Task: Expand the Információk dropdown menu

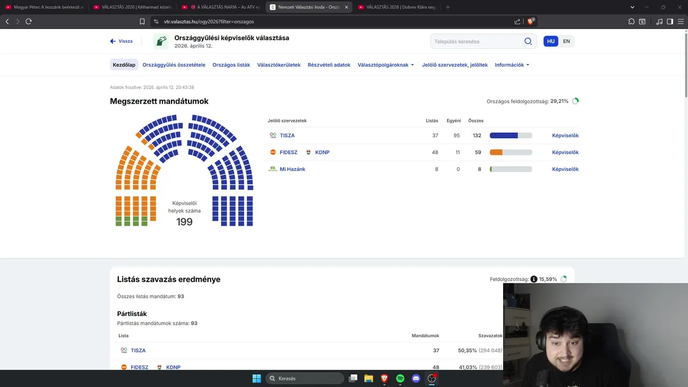Action: pos(512,65)
